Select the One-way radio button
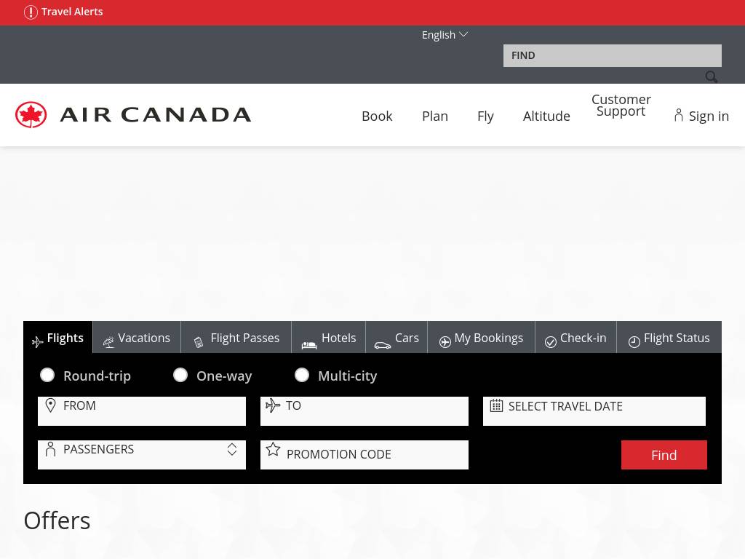 (x=180, y=375)
